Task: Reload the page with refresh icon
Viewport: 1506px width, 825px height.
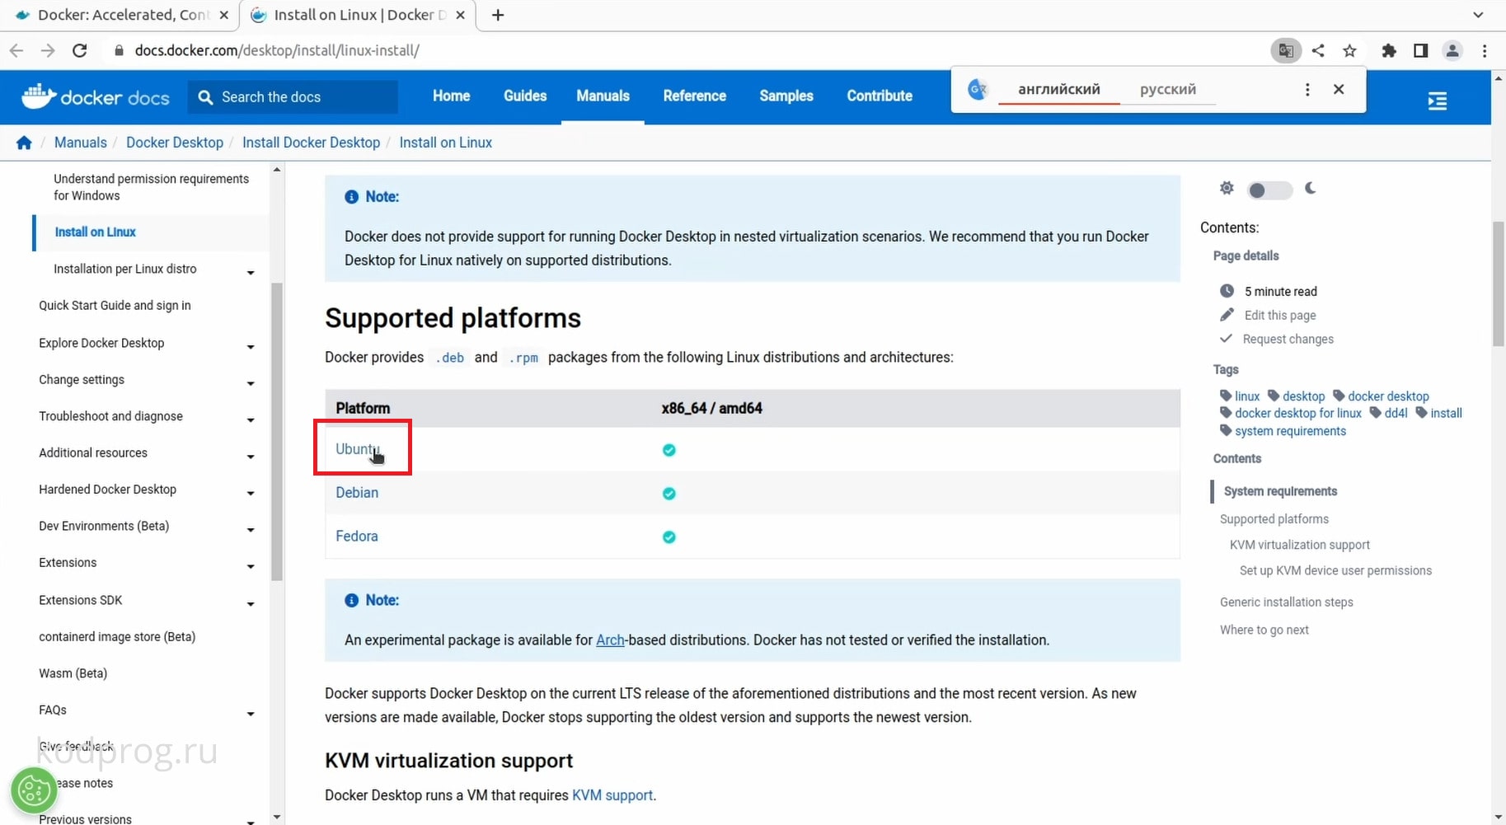Action: pos(80,50)
